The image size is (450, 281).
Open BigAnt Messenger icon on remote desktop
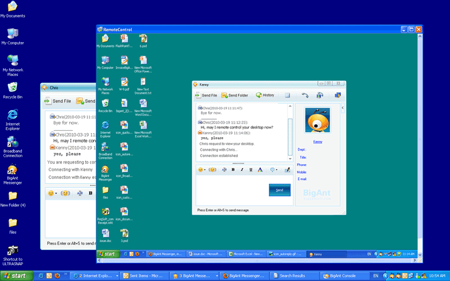click(105, 173)
